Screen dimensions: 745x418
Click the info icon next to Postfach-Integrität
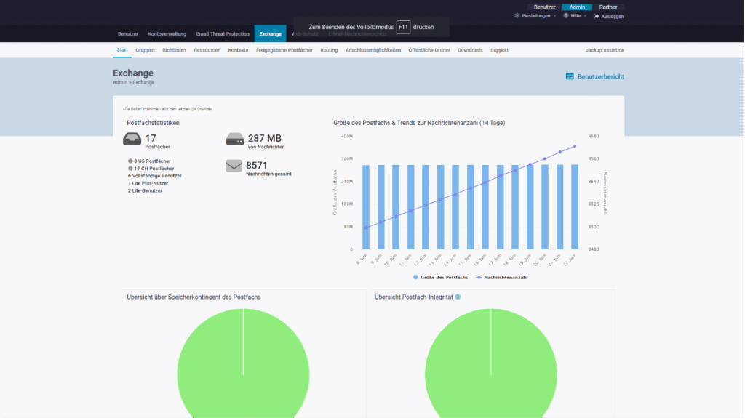458,297
